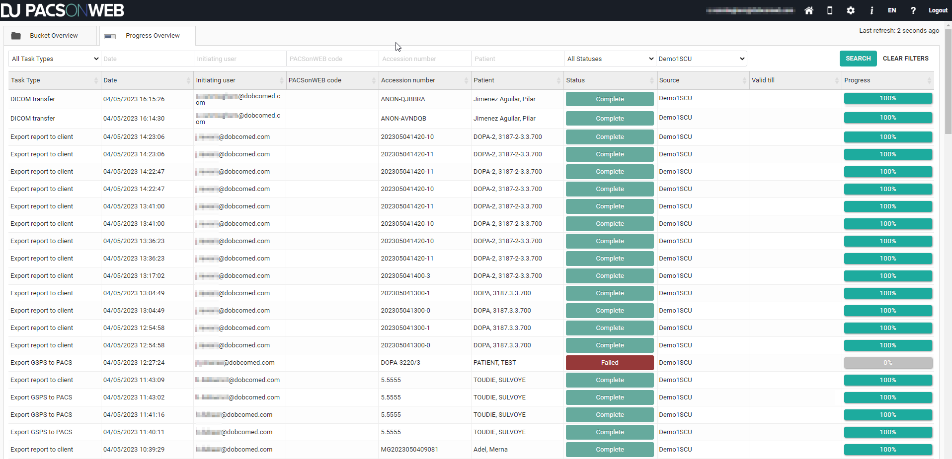952x459 pixels.
Task: Sort by Patient column arrows
Action: coord(558,80)
